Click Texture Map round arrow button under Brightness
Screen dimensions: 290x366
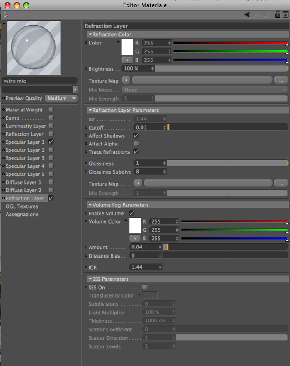[126, 81]
